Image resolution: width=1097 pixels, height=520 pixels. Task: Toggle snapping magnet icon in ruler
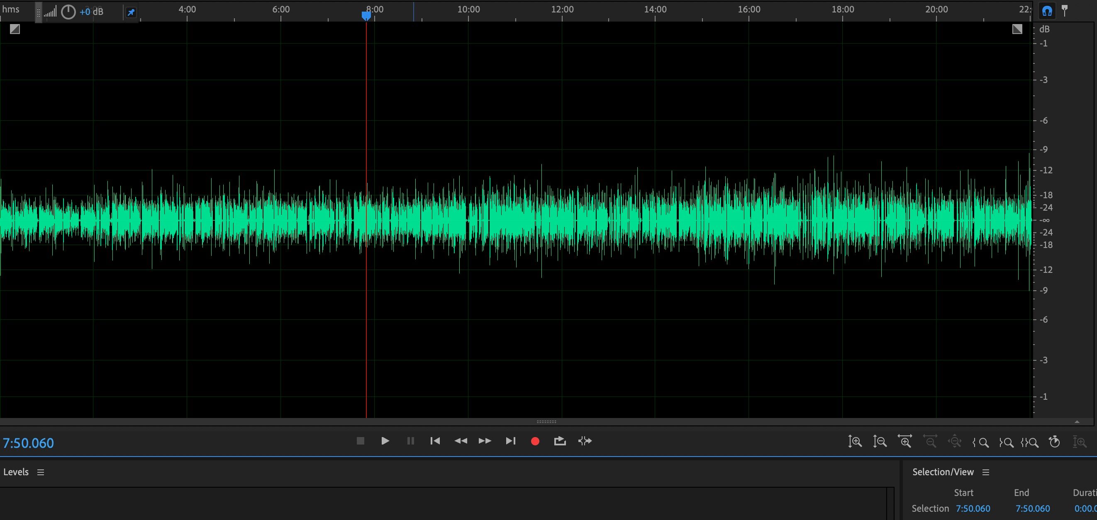(x=1047, y=11)
